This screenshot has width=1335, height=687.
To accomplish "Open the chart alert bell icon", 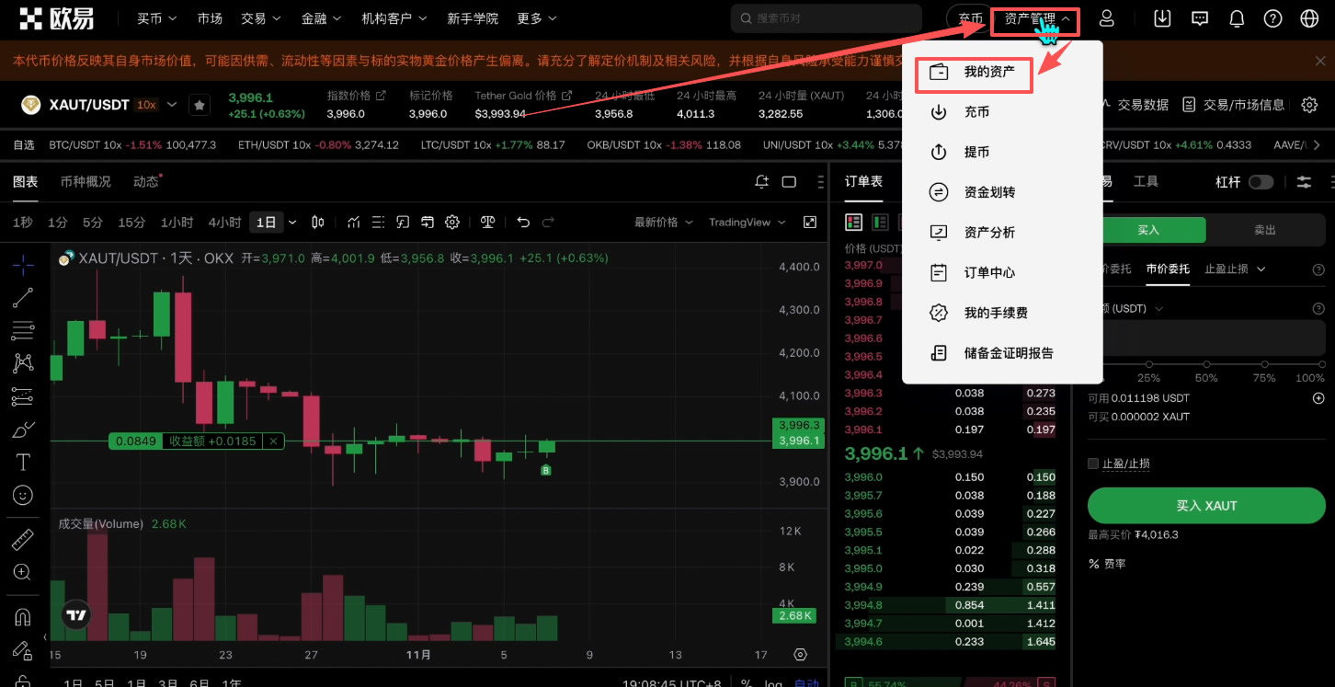I will click(761, 181).
